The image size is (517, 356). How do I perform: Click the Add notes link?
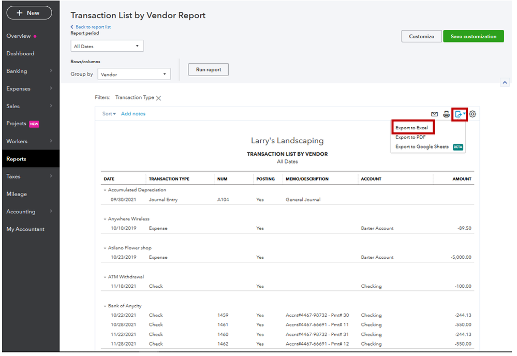[x=133, y=114]
